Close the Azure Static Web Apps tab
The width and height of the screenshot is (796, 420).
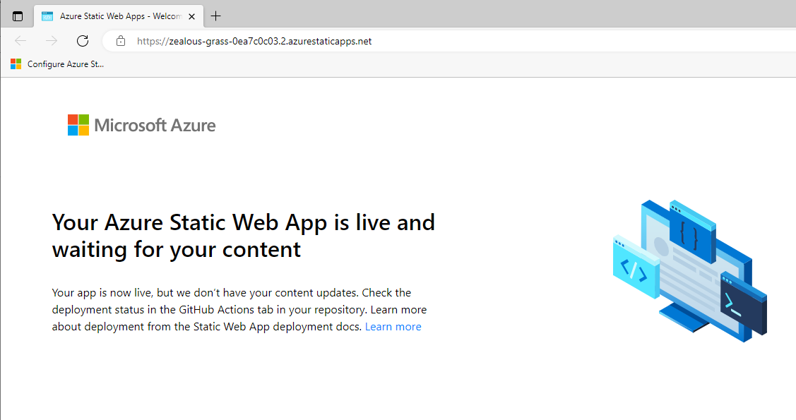(192, 16)
